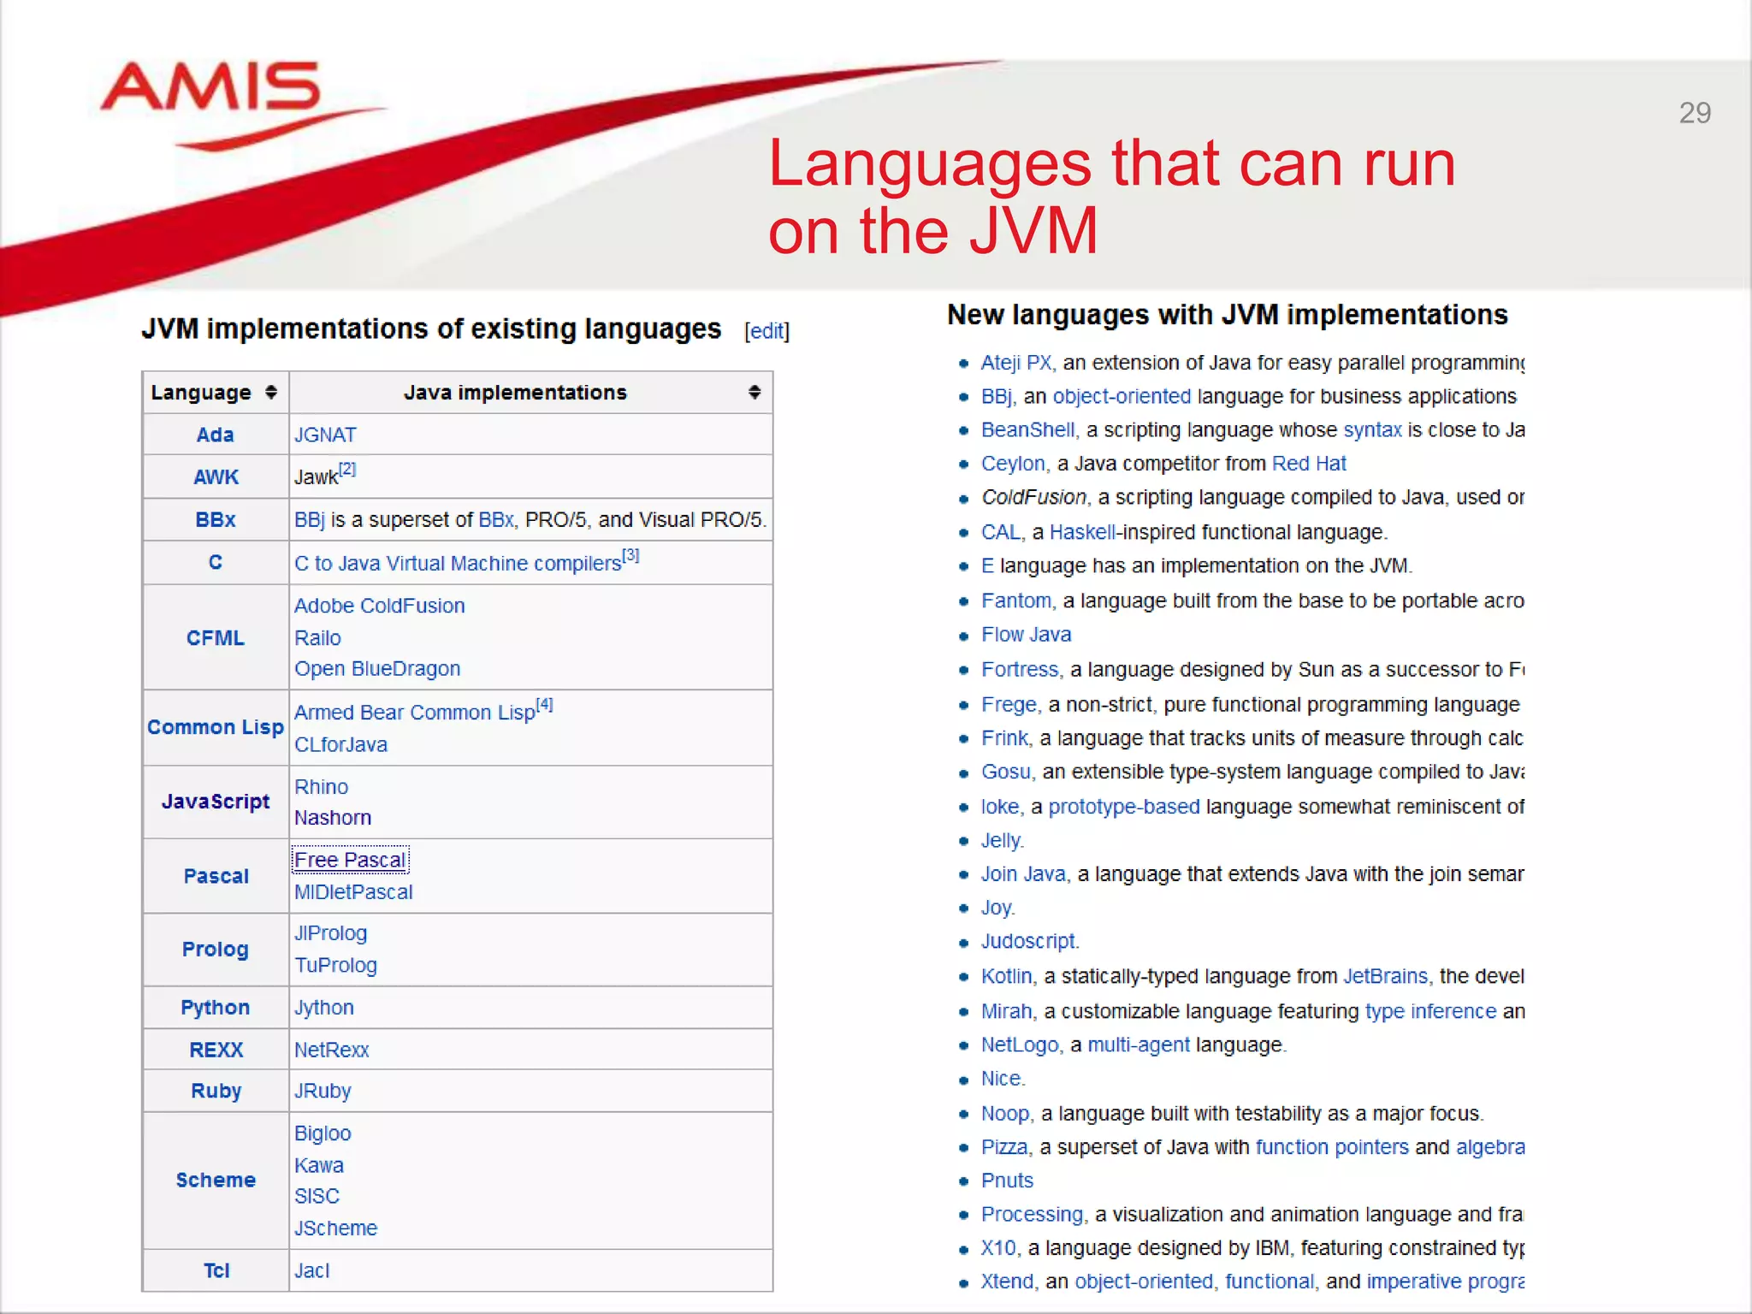The image size is (1752, 1314).
Task: Open the Frink link
Action: 1004,738
